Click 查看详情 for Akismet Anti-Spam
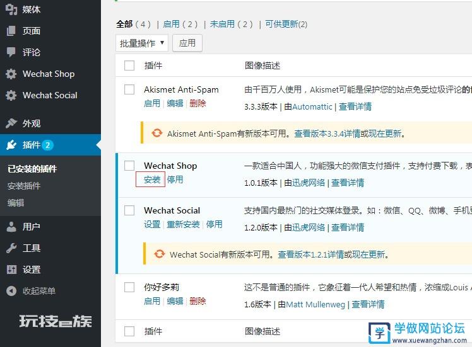Image resolution: width=472 pixels, height=347 pixels. [x=355, y=106]
